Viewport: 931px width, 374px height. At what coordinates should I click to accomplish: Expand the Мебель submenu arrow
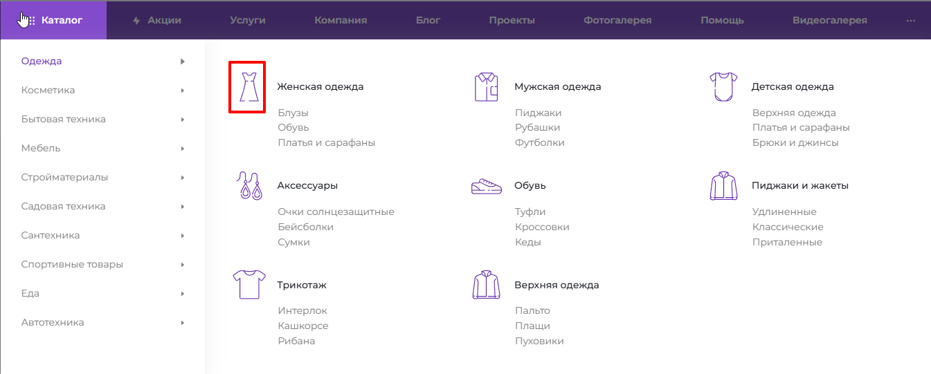(183, 149)
